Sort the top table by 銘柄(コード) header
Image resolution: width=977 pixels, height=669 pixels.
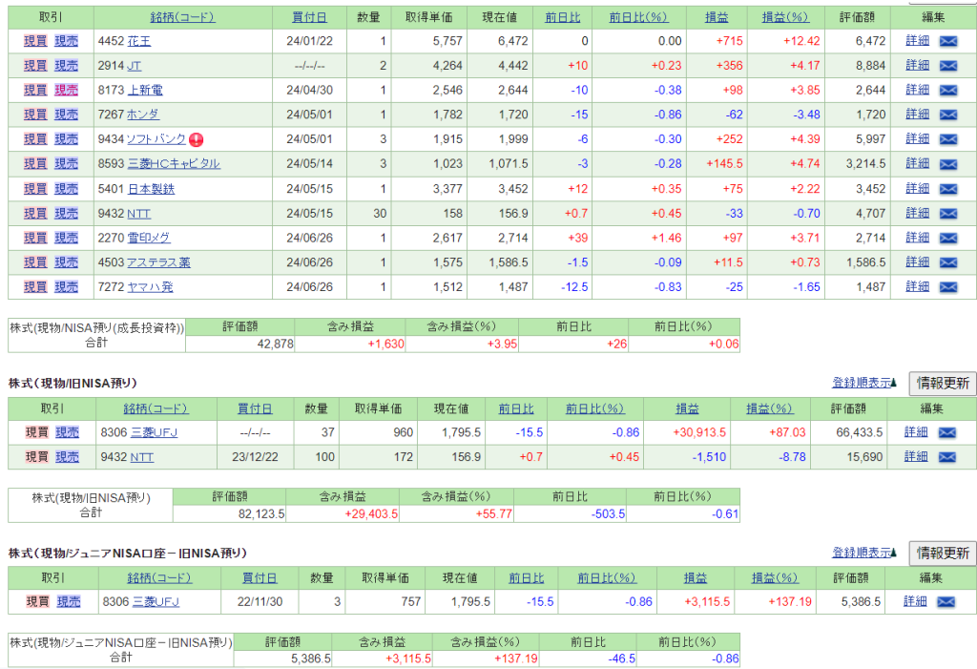coord(182,17)
